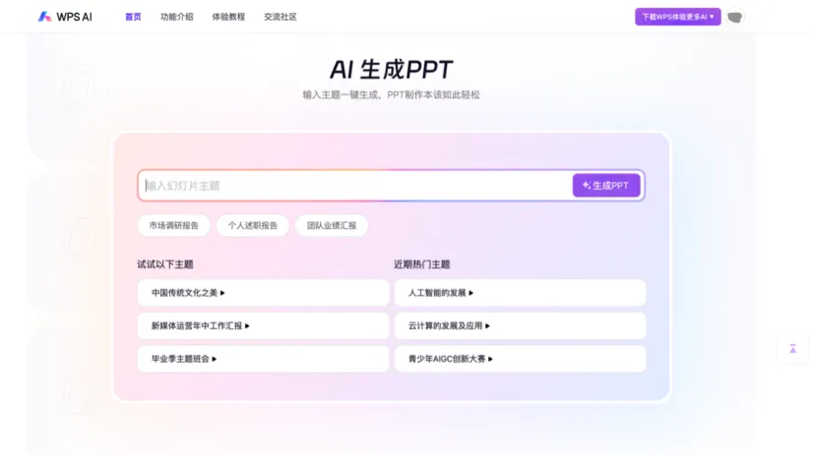The image size is (815, 458).
Task: Click the 试试以下主题 heading text
Action: tap(165, 266)
